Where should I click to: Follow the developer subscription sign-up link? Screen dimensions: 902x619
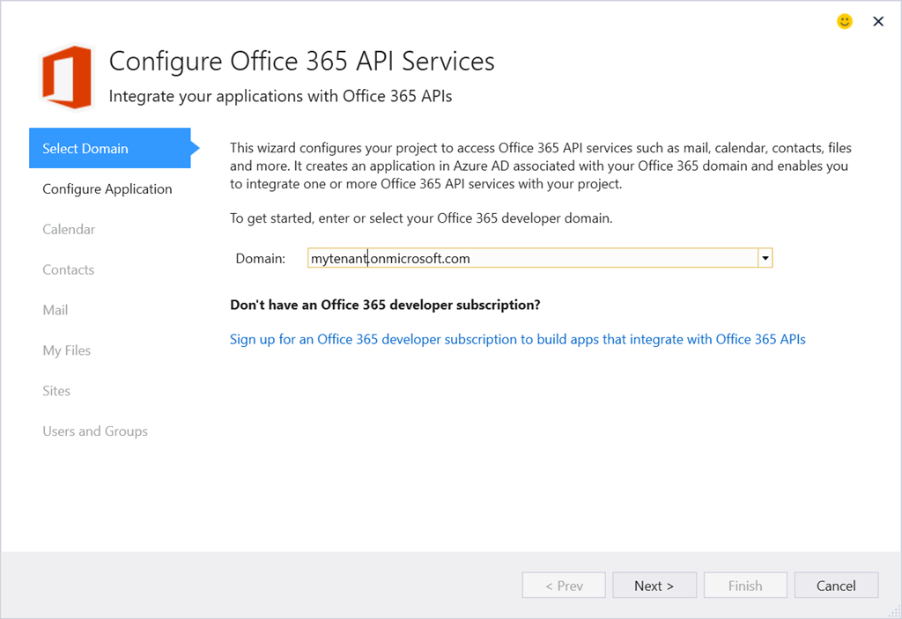[x=518, y=339]
